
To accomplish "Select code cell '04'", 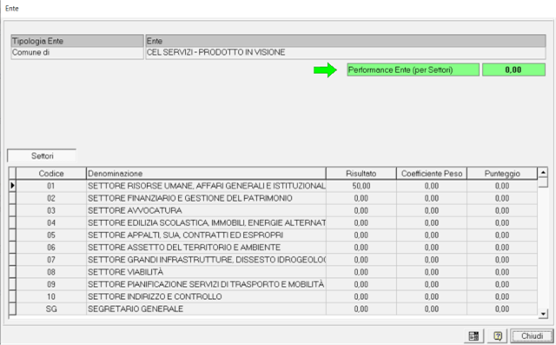I will click(x=51, y=222).
